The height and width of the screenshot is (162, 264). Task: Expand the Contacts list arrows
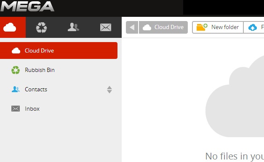click(x=109, y=90)
